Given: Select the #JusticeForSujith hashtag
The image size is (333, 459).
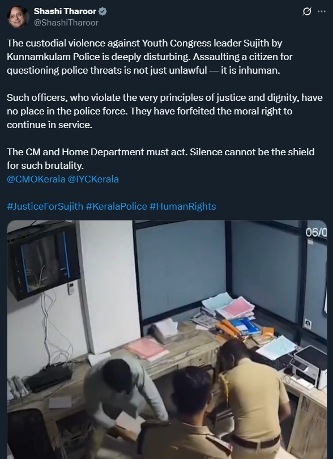Looking at the screenshot, I should 45,206.
